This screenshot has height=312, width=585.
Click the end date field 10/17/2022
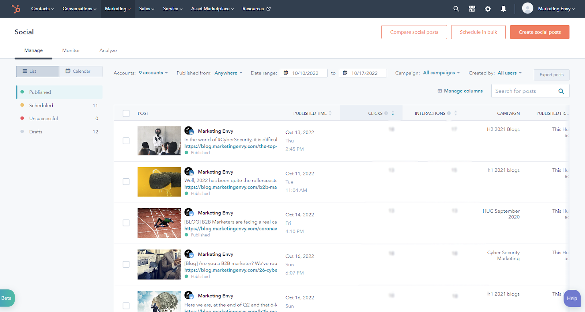coord(363,73)
